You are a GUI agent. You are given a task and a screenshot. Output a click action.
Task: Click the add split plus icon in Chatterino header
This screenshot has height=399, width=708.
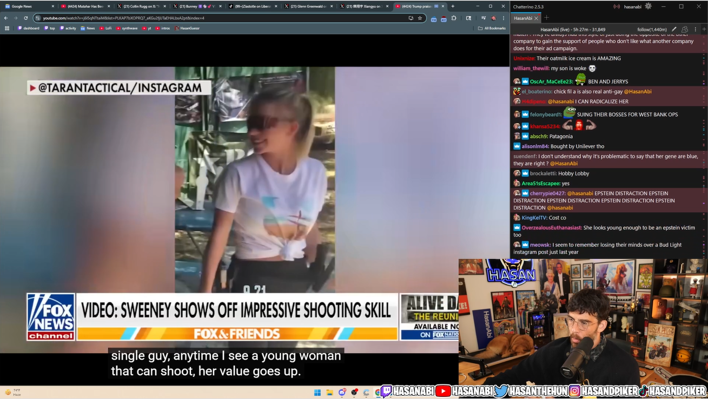(x=704, y=30)
